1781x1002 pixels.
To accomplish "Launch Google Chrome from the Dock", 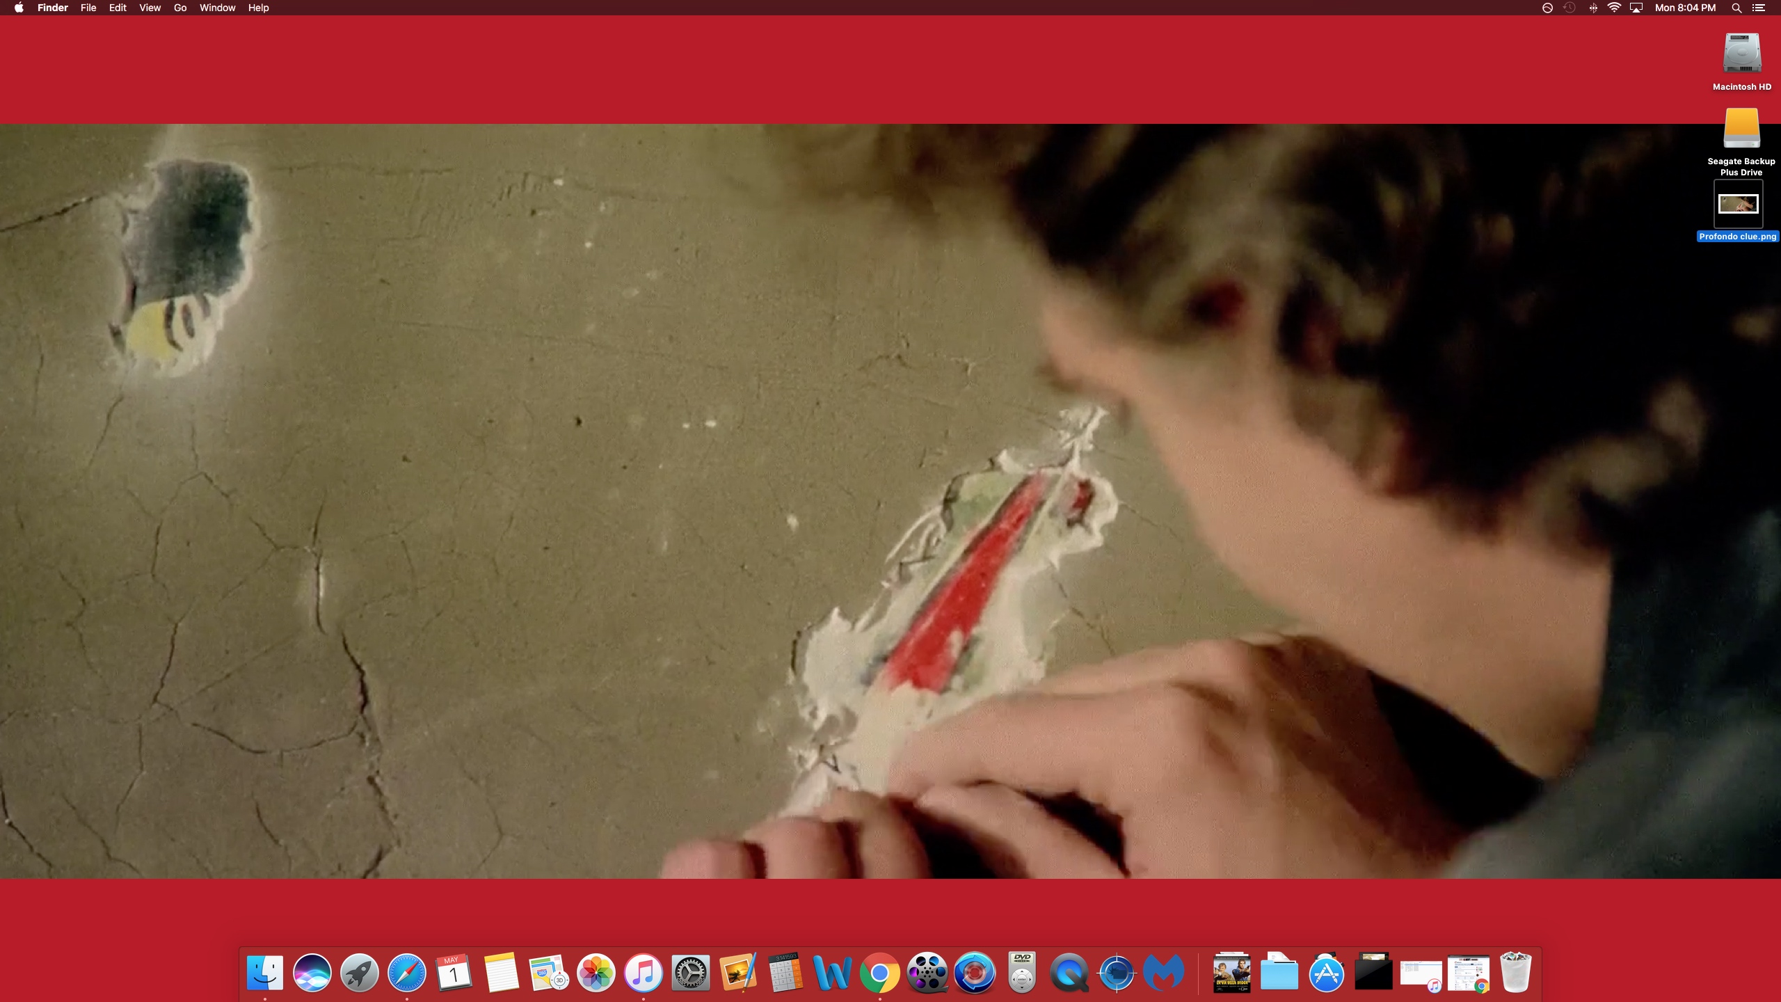I will tap(879, 972).
